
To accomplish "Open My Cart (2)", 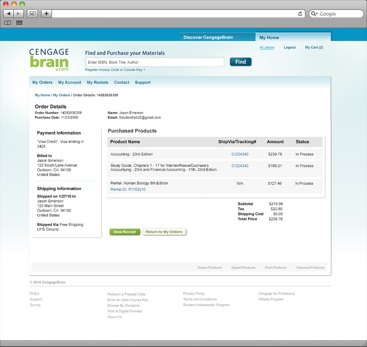I will (314, 47).
